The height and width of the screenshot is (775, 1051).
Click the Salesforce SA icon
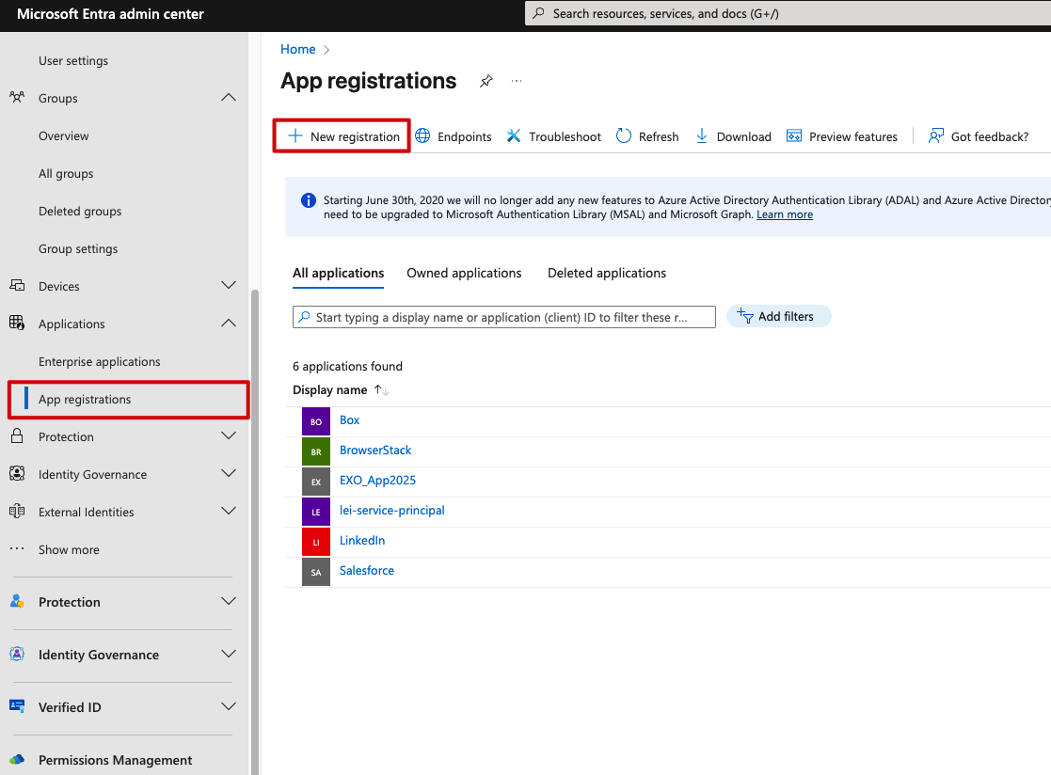316,572
